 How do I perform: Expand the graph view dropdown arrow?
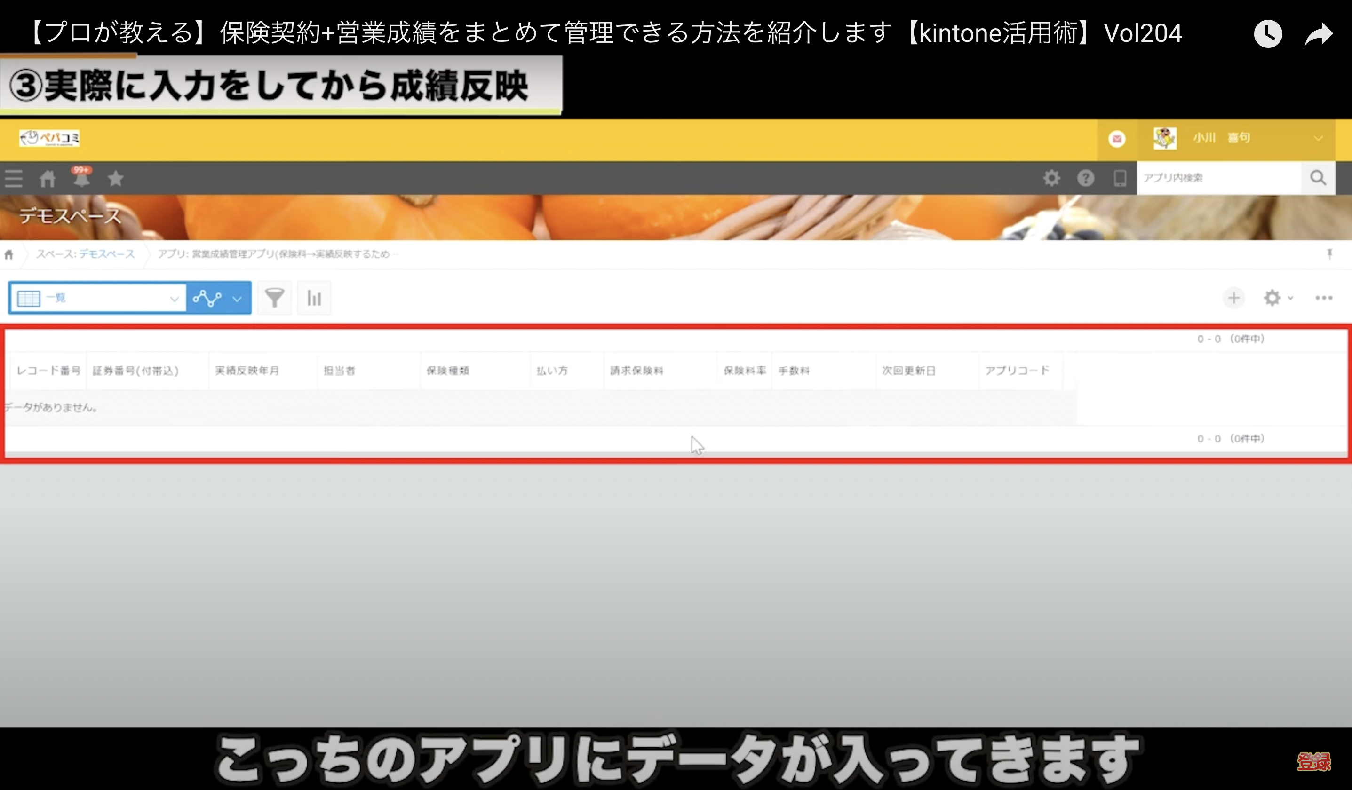pyautogui.click(x=237, y=299)
